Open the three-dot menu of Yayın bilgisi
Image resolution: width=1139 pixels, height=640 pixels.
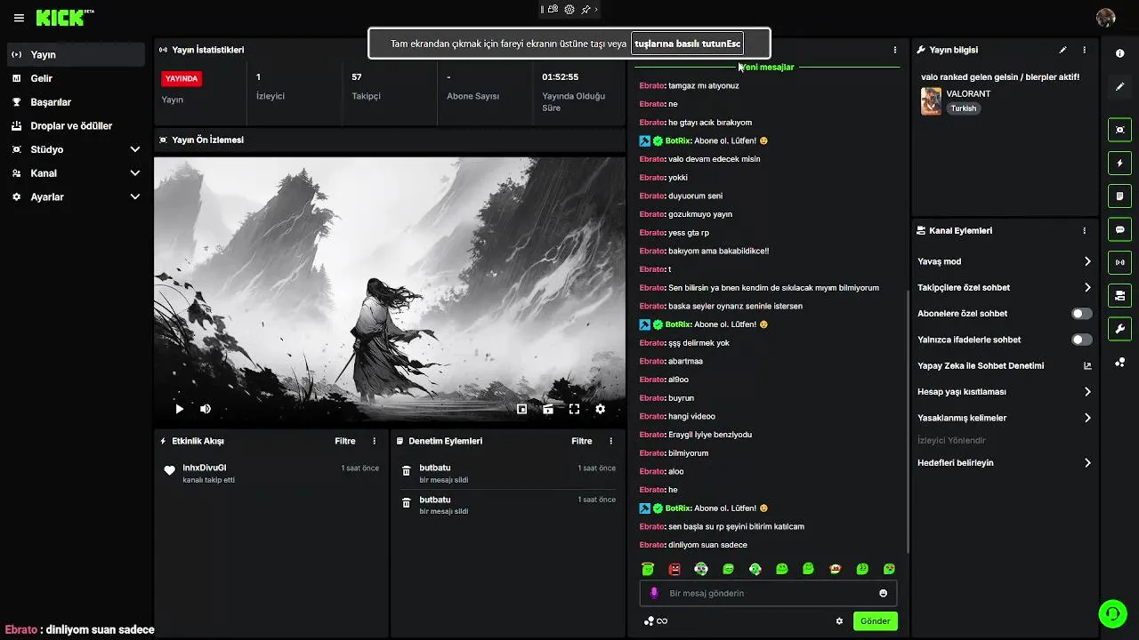pos(1085,50)
